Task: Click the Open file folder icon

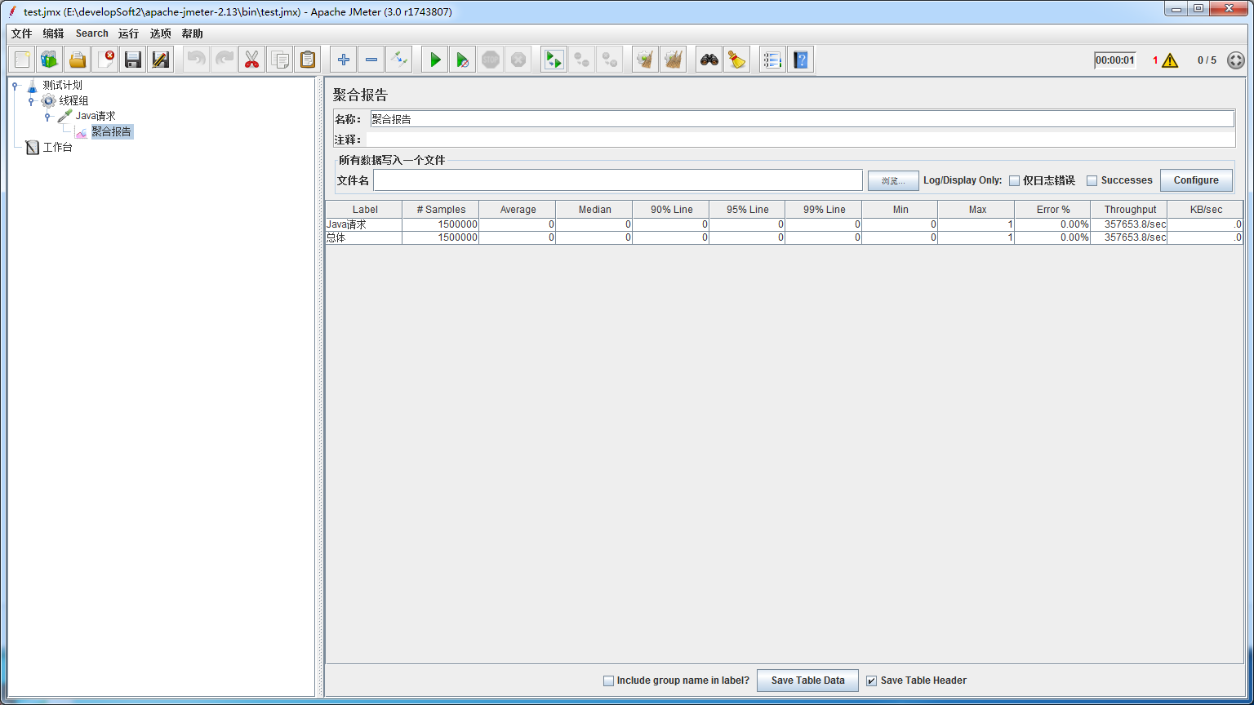Action: tap(78, 60)
